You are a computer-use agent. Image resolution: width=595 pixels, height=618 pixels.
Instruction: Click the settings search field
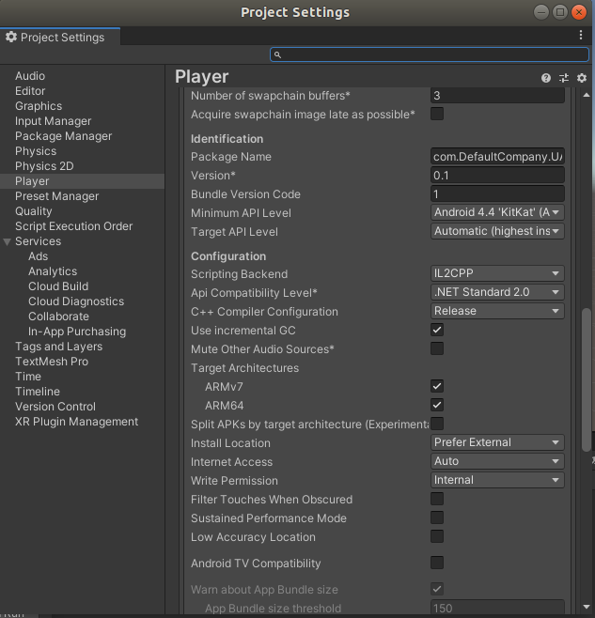(x=430, y=54)
